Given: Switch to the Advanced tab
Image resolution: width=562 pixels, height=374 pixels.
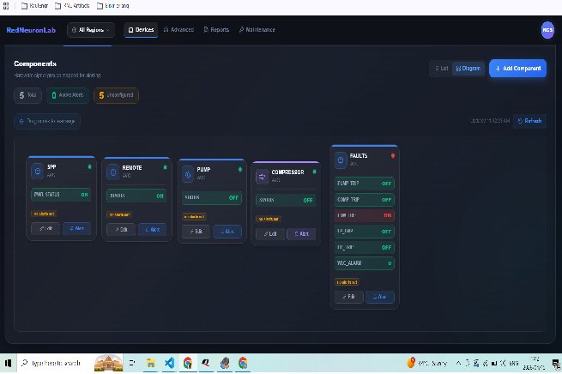Looking at the screenshot, I should click(178, 30).
